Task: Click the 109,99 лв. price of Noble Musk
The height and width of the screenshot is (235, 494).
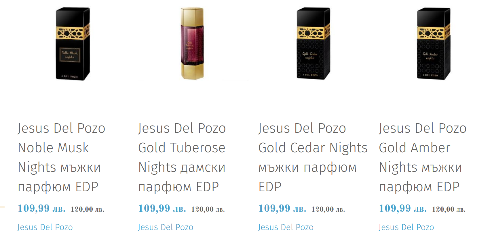Action: coord(42,209)
